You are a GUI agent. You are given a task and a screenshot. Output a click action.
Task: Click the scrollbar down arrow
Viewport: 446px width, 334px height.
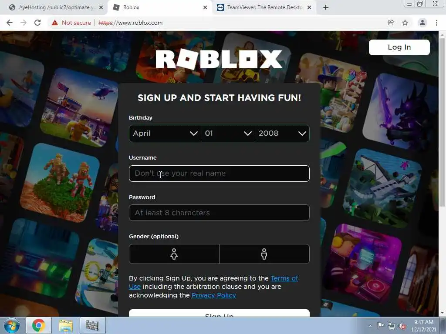tap(443, 313)
